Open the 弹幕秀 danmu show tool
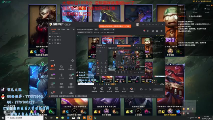Image resolution: width=213 pixels, height=120 pixels. point(62,85)
